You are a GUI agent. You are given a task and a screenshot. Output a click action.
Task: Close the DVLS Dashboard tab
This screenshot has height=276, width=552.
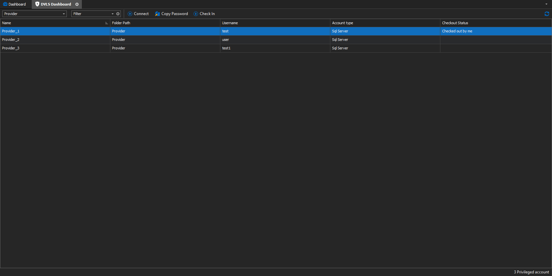click(77, 4)
